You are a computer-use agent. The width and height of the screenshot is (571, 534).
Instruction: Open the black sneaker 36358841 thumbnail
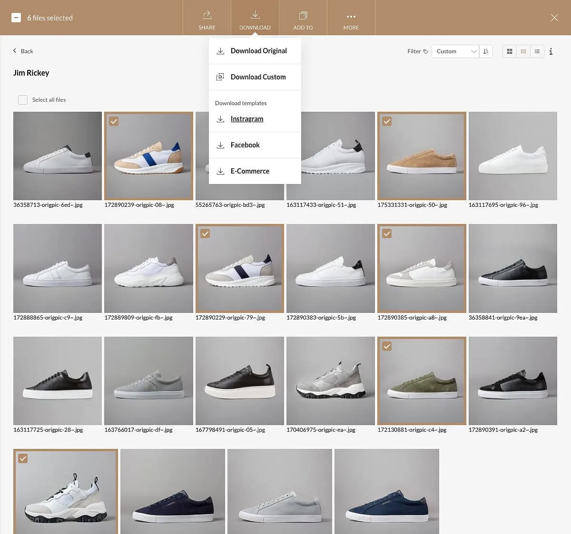(513, 268)
